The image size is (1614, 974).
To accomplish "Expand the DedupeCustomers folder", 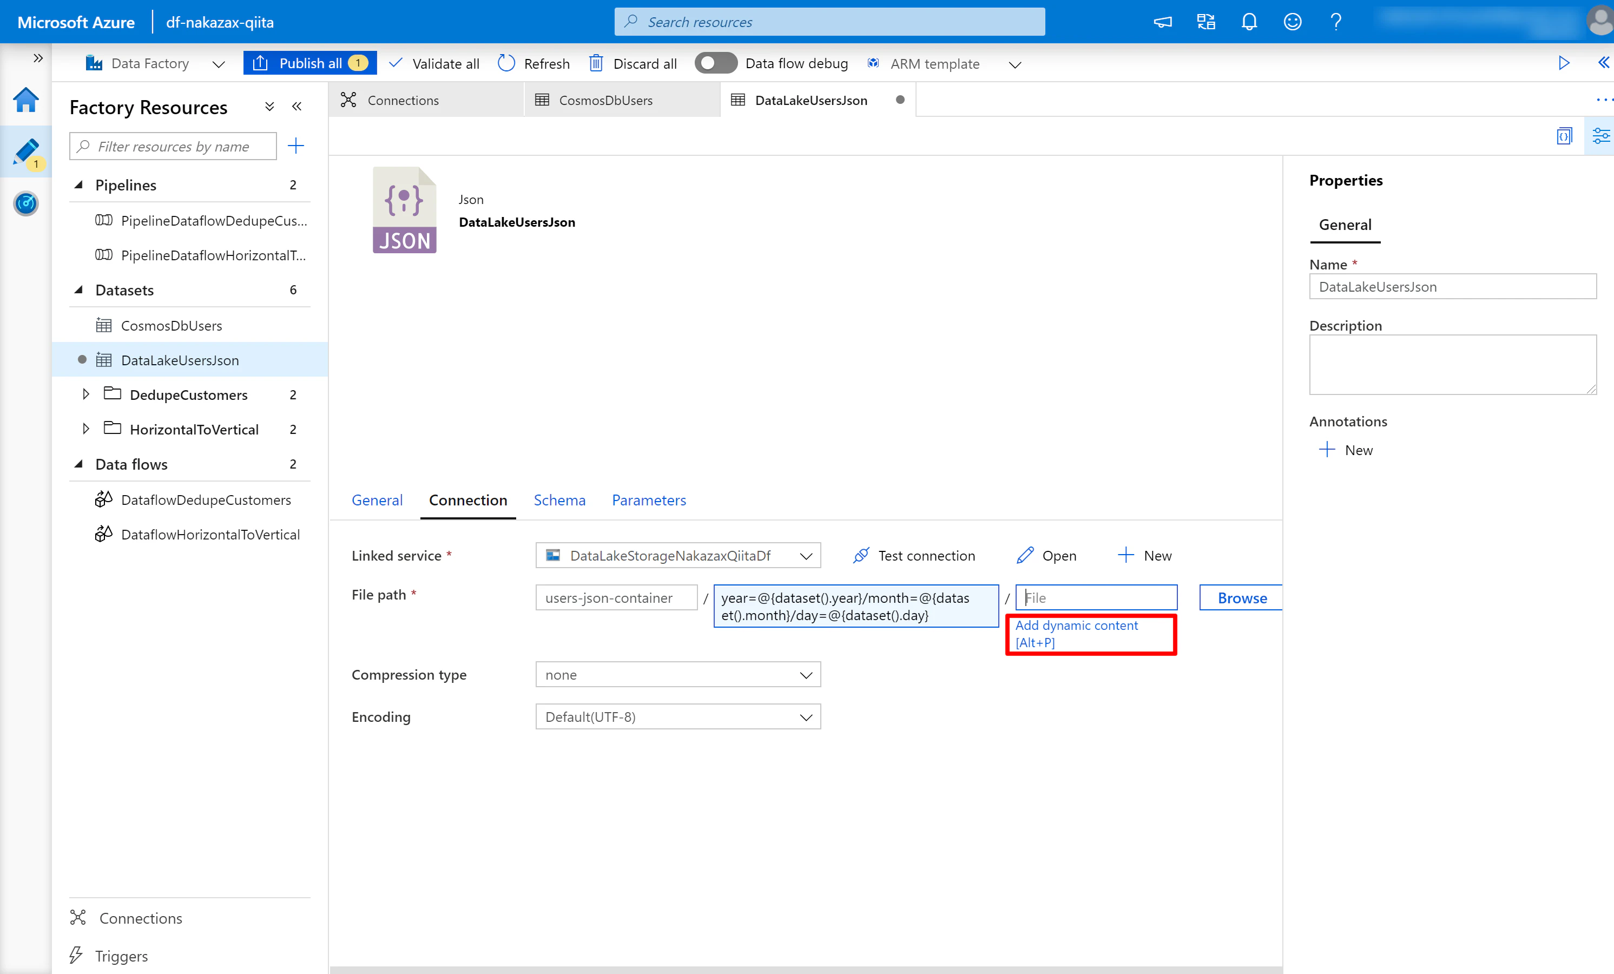I will pos(86,394).
